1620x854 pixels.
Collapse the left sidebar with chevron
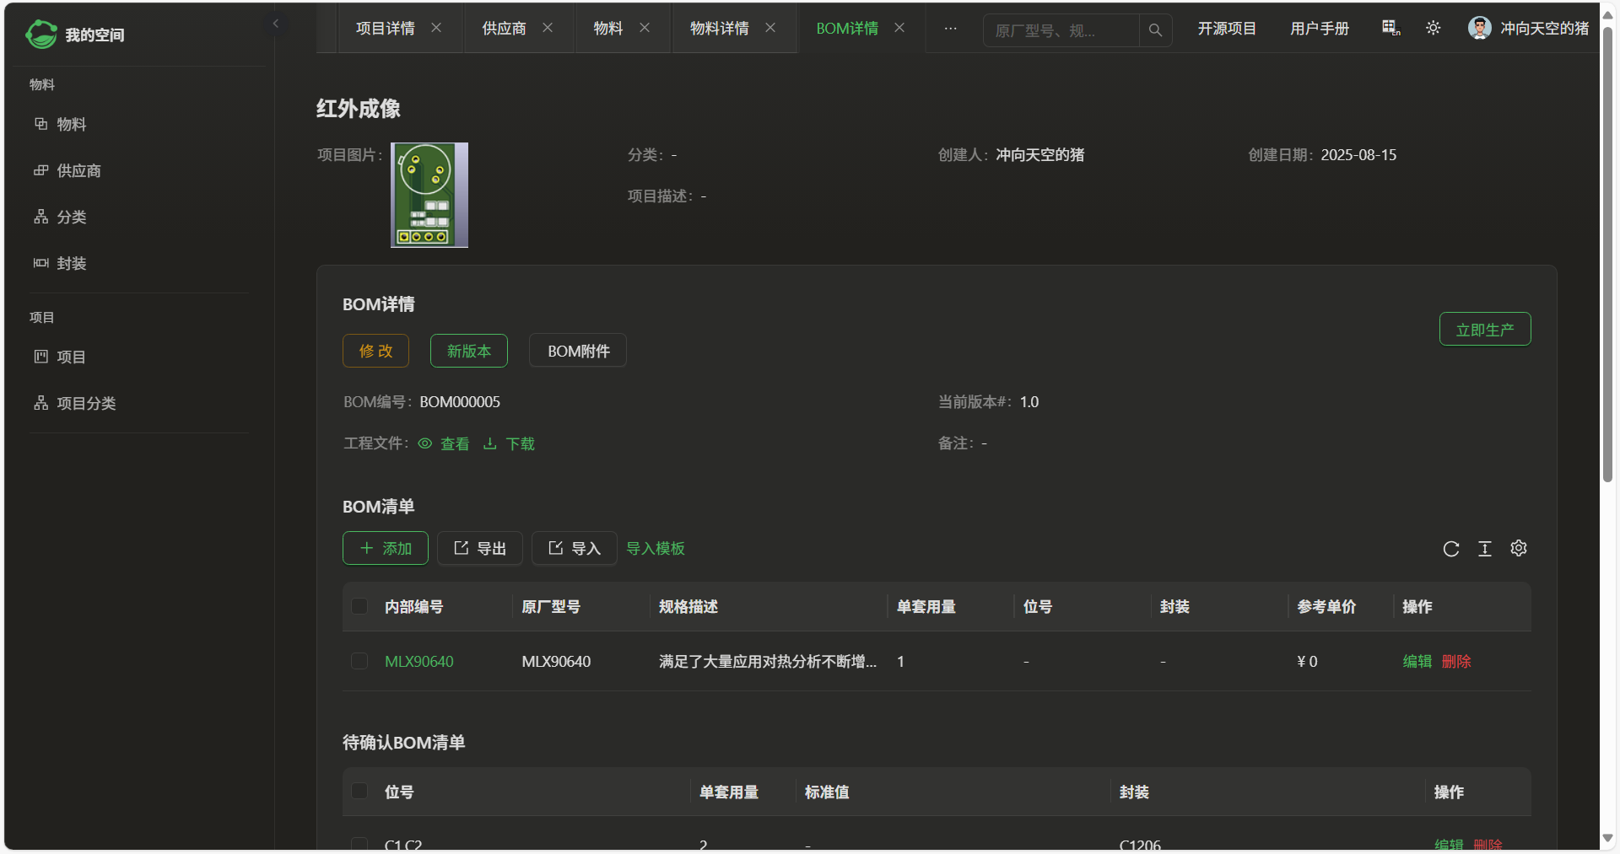pyautogui.click(x=275, y=24)
